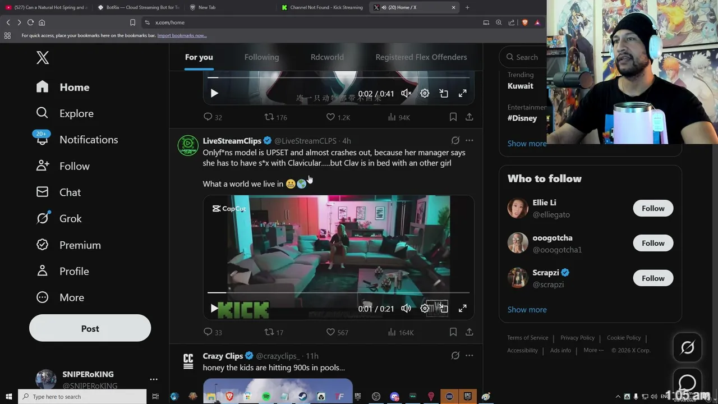Mute the LiveStreamClips video

pyautogui.click(x=406, y=309)
